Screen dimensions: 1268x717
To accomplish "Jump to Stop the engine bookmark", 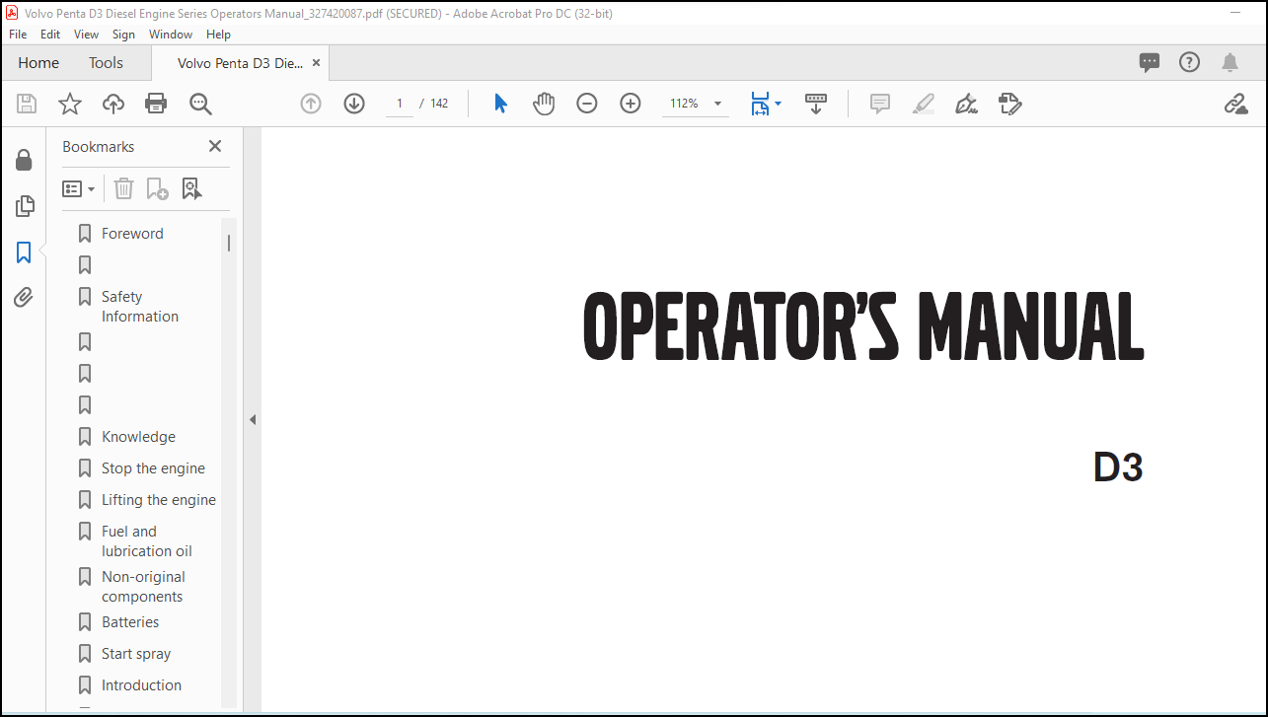I will pos(153,468).
